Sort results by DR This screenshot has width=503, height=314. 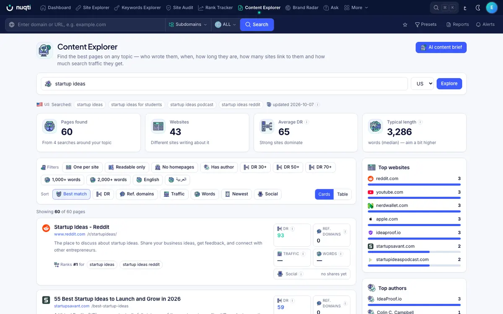click(x=103, y=194)
